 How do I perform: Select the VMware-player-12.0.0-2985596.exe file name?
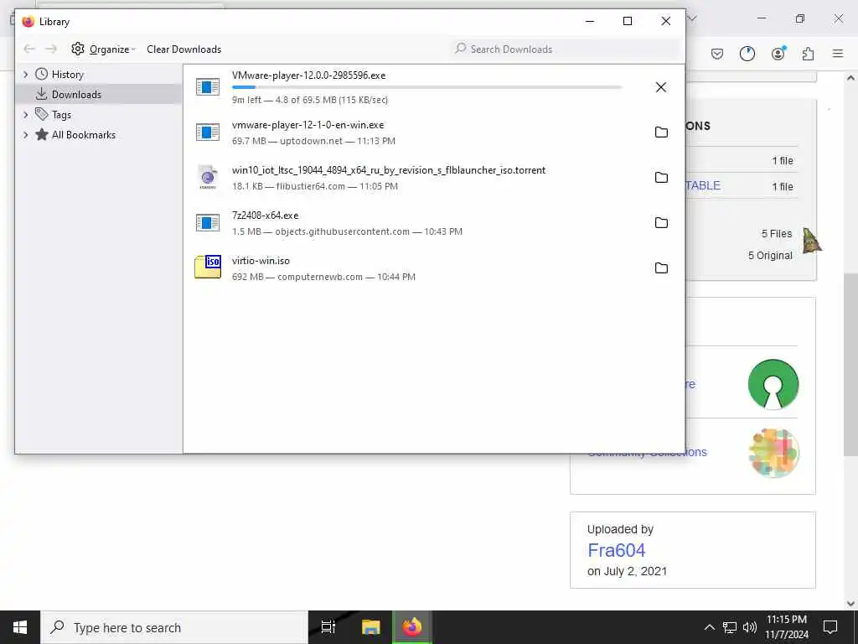308,75
